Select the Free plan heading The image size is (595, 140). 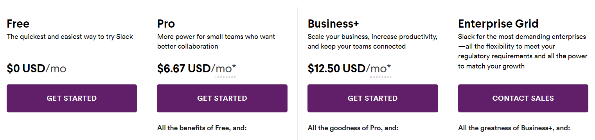point(18,24)
